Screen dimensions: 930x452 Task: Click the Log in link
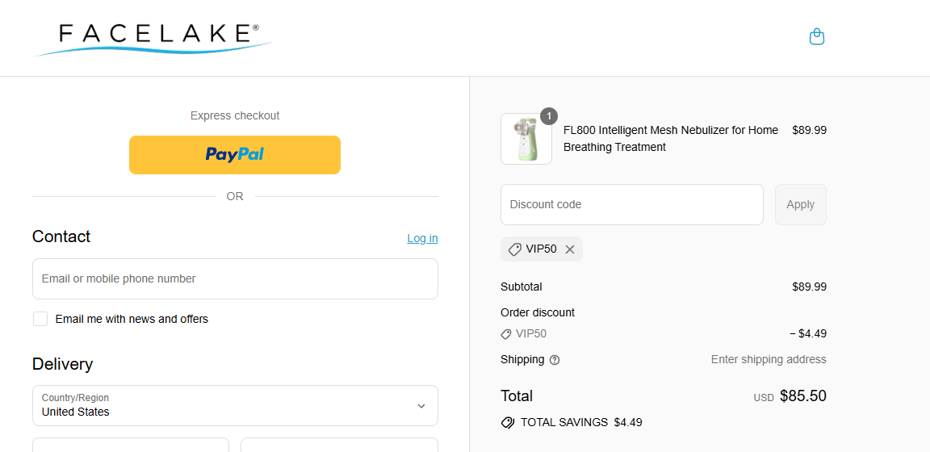[x=422, y=238]
